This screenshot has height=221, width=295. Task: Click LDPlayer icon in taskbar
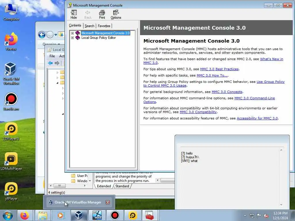pos(133,215)
